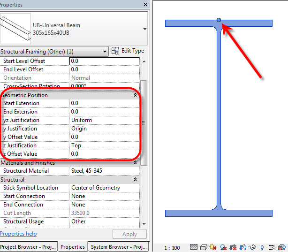This screenshot has height=252, width=288.
Task: Switch to System Browser tab
Action: coord(119,247)
